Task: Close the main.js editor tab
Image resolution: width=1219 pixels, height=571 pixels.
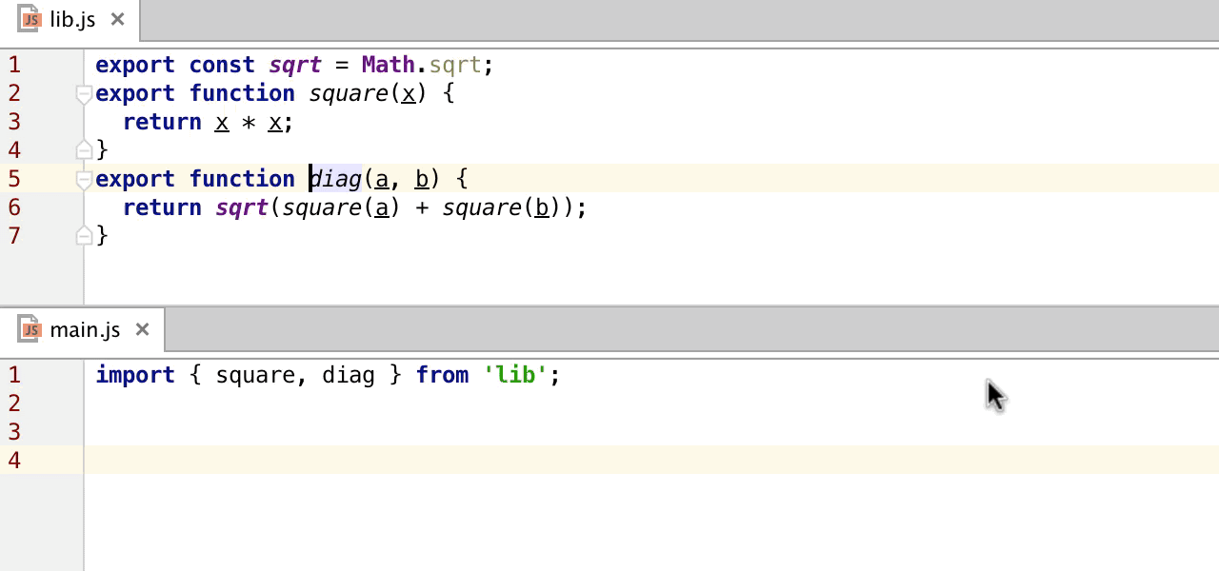Action: (x=142, y=329)
